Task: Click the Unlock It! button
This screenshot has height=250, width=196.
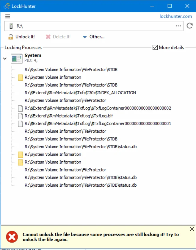Action: click(x=21, y=37)
